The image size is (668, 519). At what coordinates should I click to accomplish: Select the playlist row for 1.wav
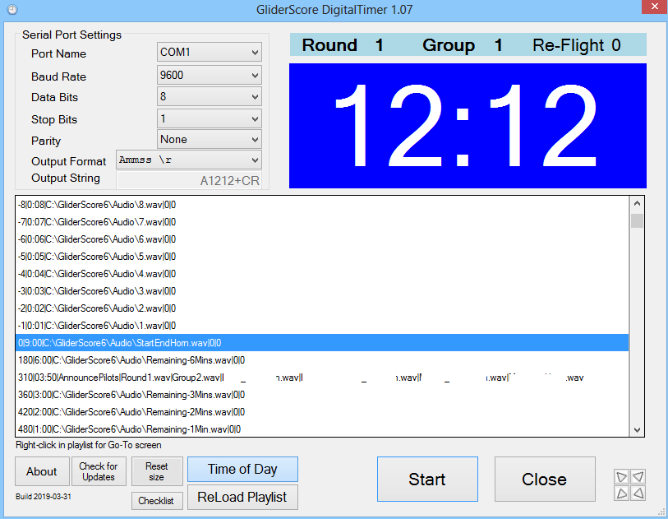coord(322,326)
